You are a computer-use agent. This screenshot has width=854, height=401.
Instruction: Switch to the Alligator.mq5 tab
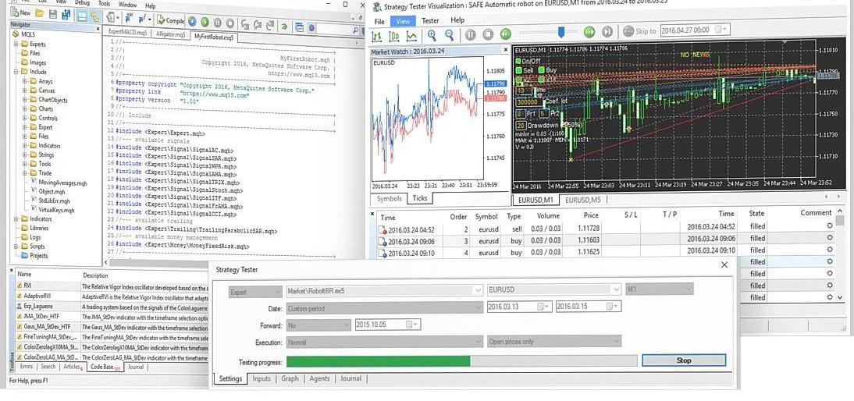(170, 34)
